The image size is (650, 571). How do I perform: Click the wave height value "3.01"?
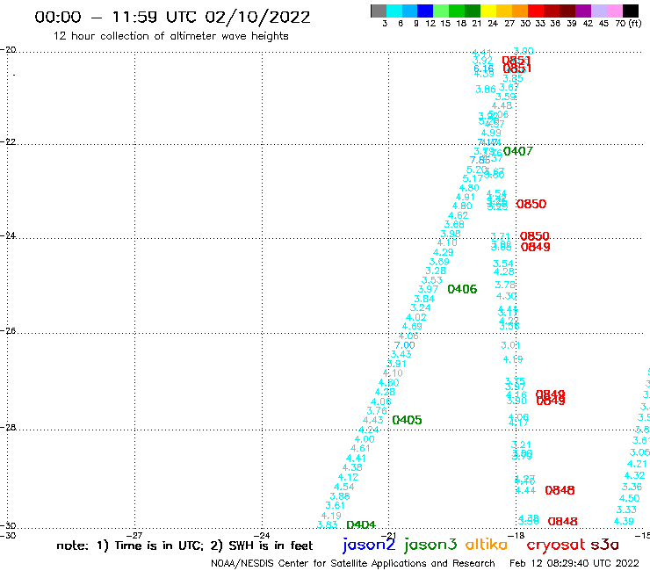(x=510, y=345)
